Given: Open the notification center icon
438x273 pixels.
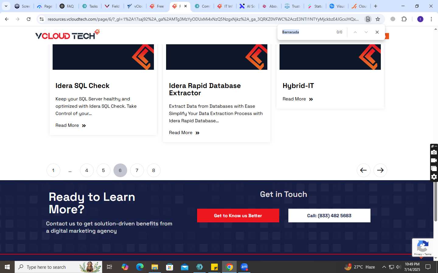Looking at the screenshot, I should click(x=428, y=267).
